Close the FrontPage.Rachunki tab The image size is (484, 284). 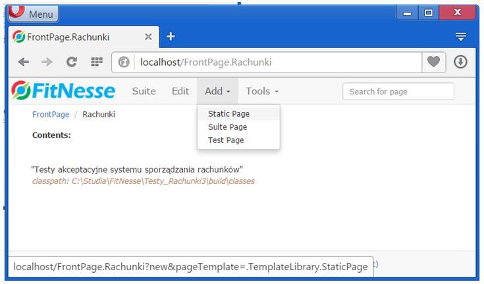click(148, 37)
